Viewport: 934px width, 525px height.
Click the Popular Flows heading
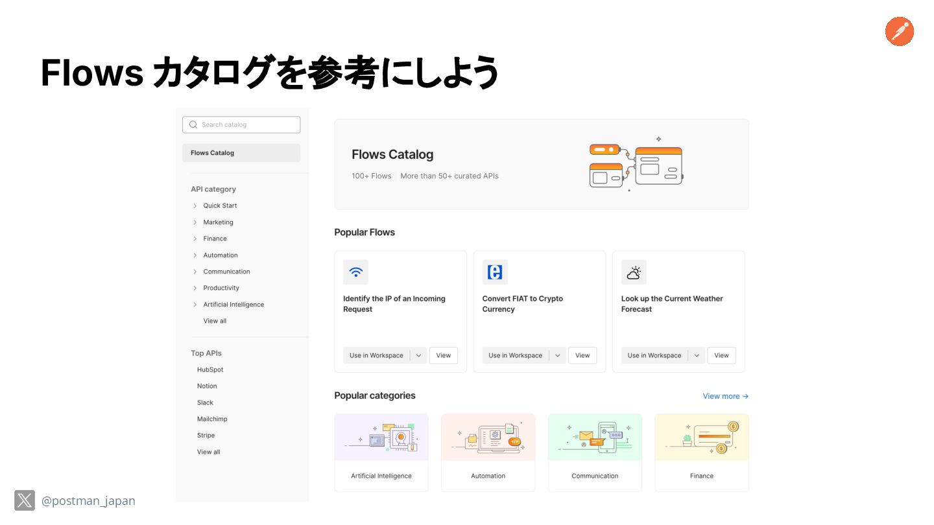[x=365, y=232]
